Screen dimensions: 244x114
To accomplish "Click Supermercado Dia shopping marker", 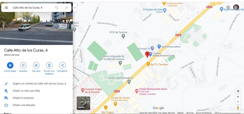I will pos(222,9).
